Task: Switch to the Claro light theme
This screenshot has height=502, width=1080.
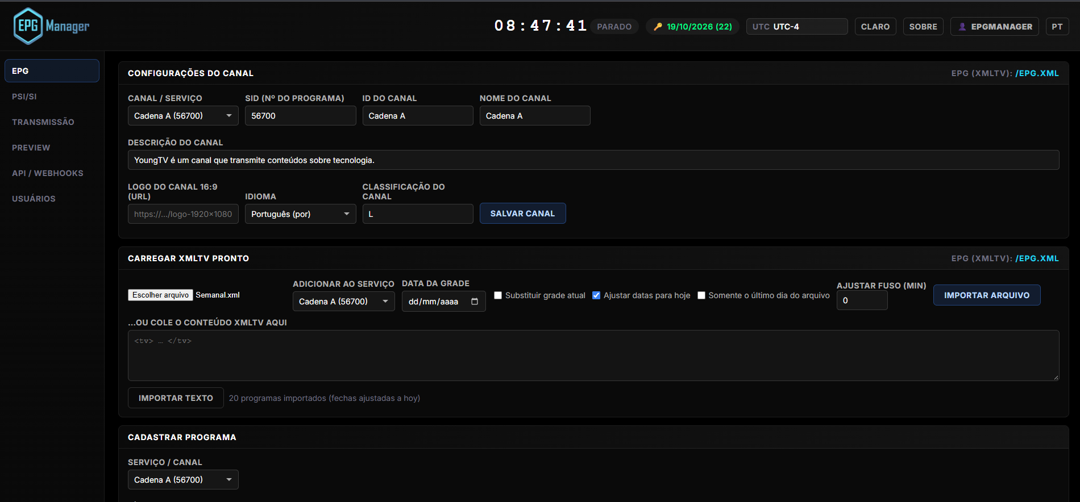Action: 875,27
